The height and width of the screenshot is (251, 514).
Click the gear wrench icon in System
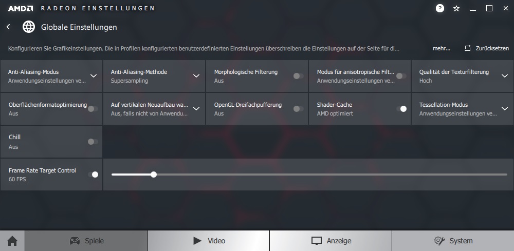(439, 241)
